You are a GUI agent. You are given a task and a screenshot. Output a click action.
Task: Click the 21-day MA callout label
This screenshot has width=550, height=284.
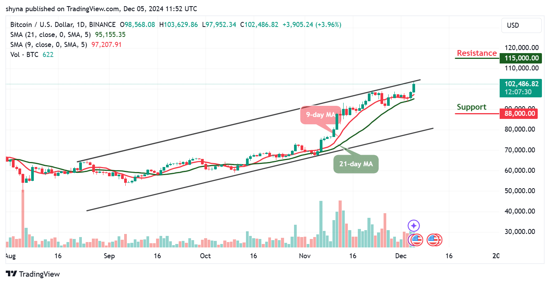[x=356, y=164]
